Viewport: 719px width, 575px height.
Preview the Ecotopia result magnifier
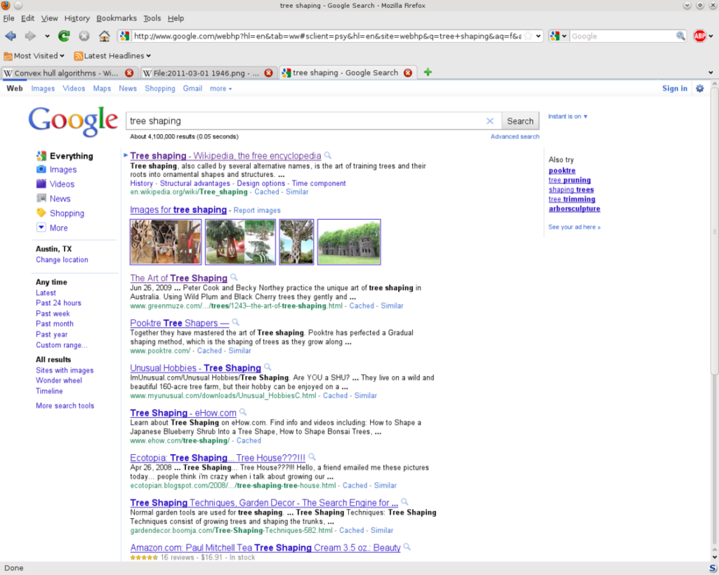(x=312, y=457)
